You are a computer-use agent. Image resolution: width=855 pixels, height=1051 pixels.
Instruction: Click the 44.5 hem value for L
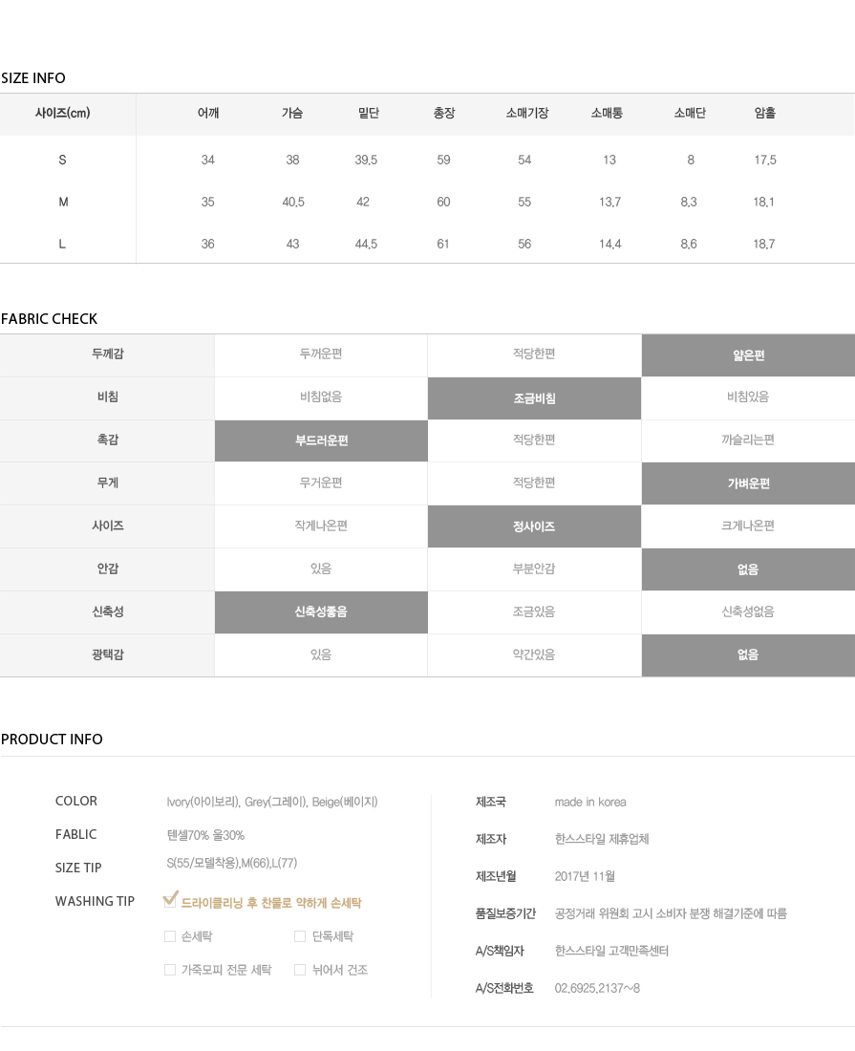366,244
